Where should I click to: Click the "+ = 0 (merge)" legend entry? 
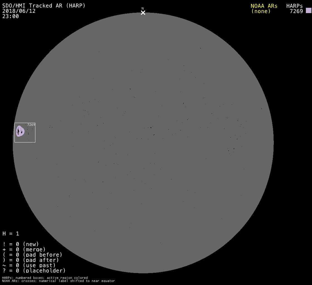click(x=24, y=249)
